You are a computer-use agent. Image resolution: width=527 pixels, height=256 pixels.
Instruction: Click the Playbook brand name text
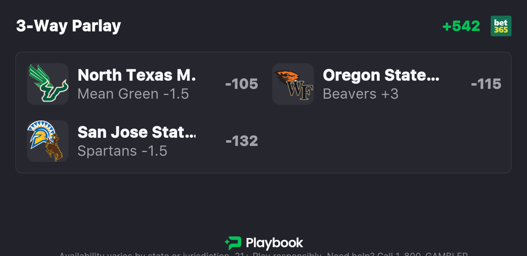pos(274,243)
